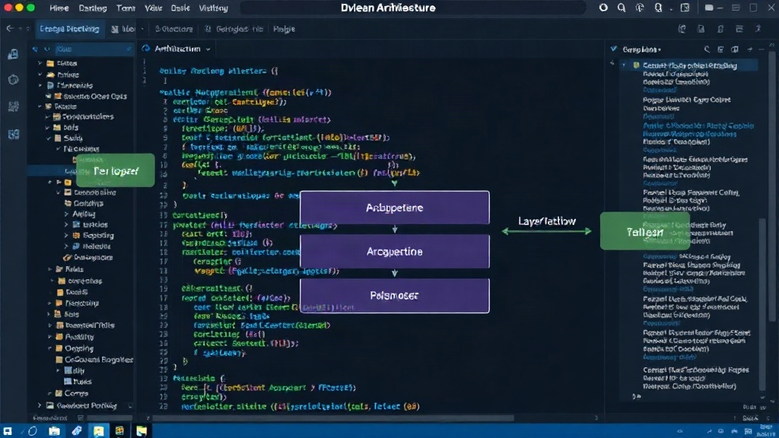
Task: Open the Architecture breadcrumb dropdown arrow
Action: 208,49
